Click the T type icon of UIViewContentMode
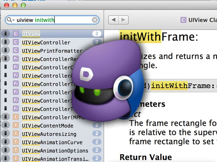This screenshot has height=162, width=217. (16, 125)
